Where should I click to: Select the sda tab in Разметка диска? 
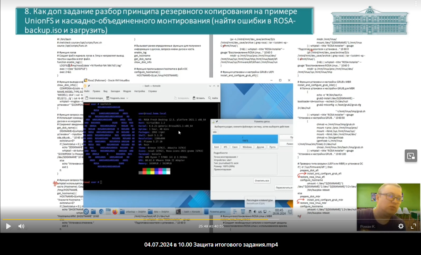pos(215,132)
